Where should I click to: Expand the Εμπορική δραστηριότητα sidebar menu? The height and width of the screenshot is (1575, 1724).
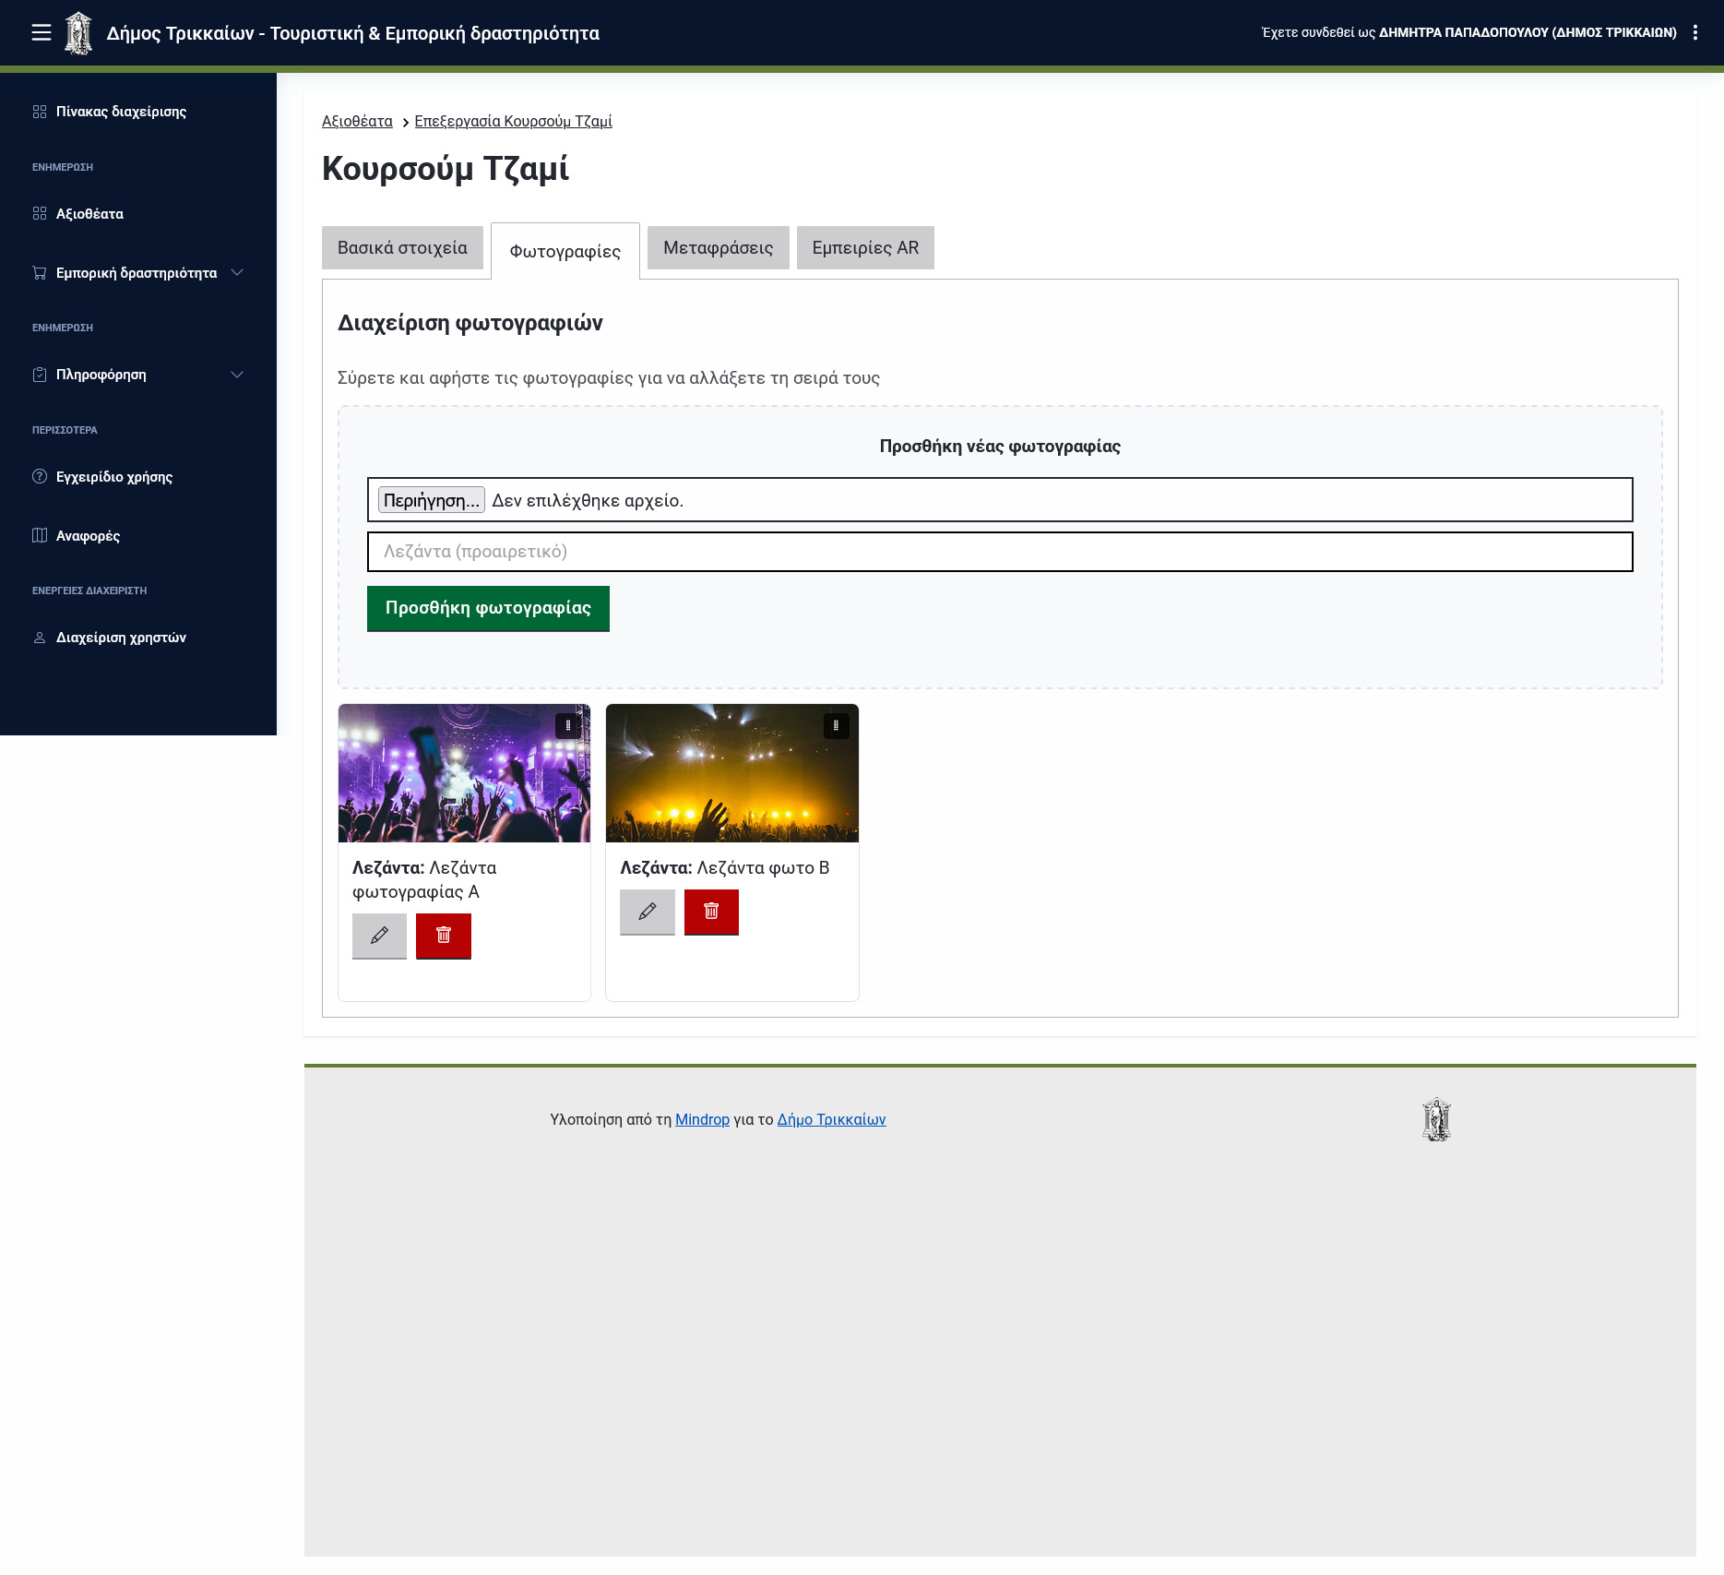click(137, 273)
